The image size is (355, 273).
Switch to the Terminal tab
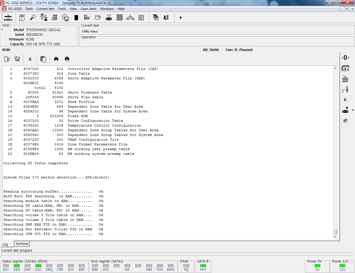(x=22, y=244)
